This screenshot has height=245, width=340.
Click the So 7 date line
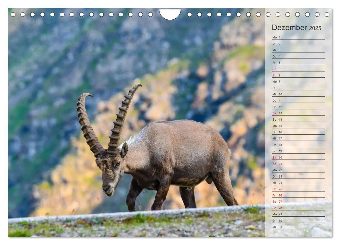[x=298, y=75]
